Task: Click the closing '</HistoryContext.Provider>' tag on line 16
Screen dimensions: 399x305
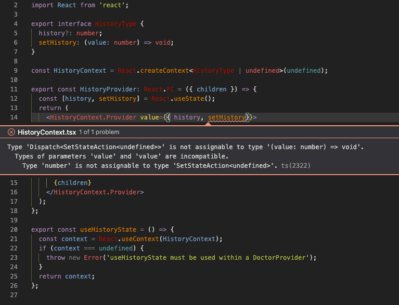Action: (95, 192)
